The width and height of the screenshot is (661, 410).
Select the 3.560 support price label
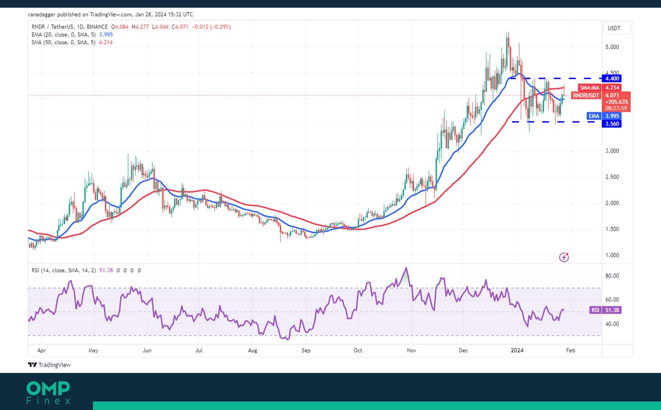612,124
